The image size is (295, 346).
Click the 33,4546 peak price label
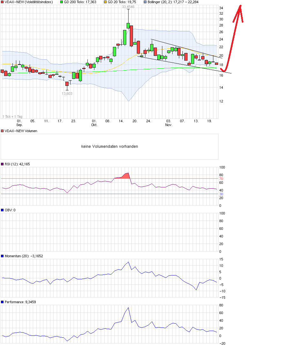[128, 7]
